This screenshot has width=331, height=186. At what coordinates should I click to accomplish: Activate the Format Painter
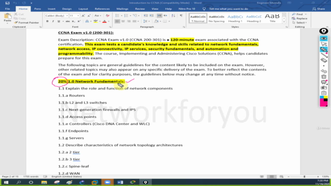(x=26, y=23)
